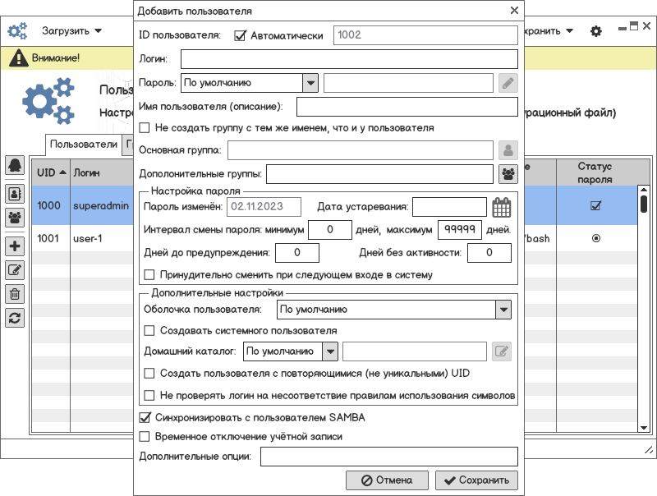657x496 pixels.
Task: Click Дата устаревания date field
Action: point(449,207)
